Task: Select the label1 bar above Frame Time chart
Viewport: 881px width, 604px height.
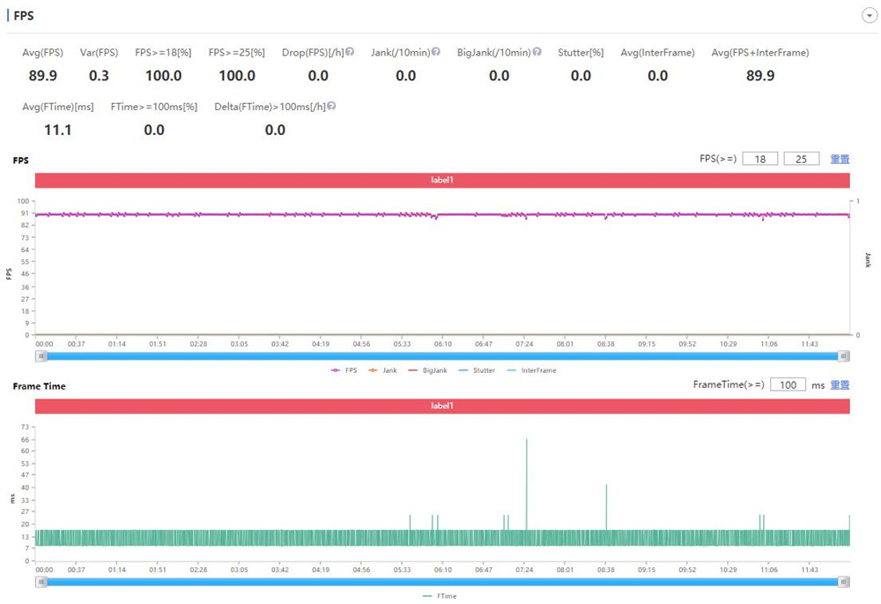Action: [x=442, y=406]
